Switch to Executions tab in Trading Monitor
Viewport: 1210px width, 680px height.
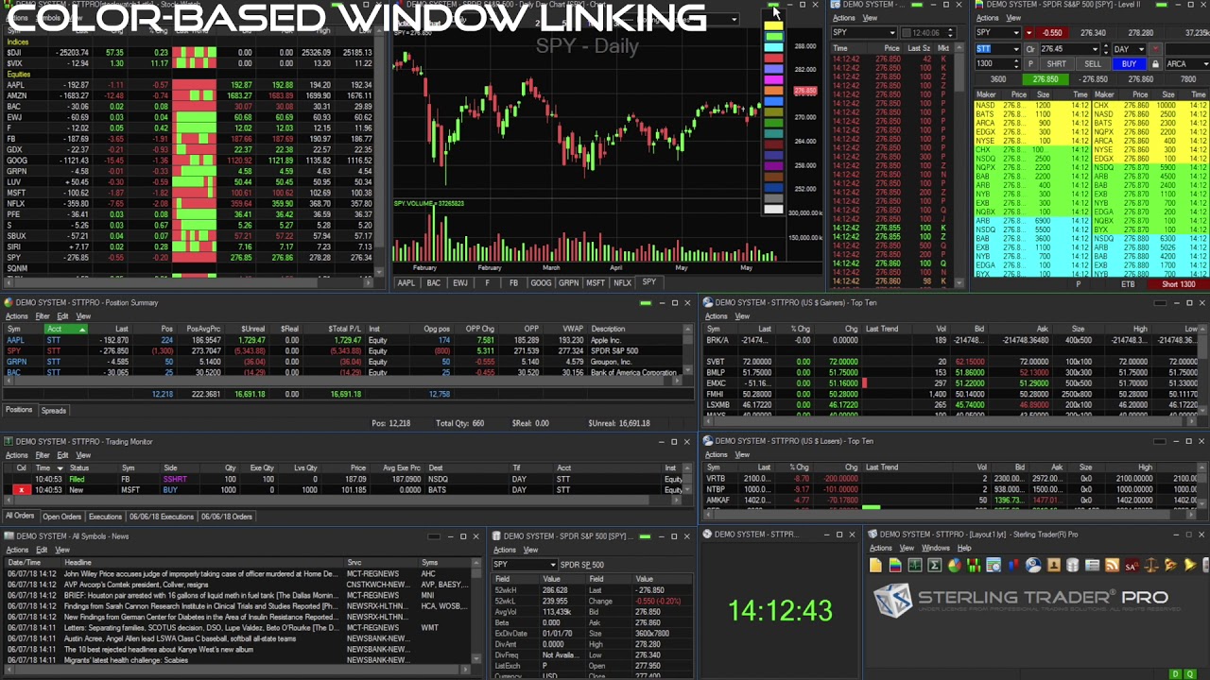(105, 517)
